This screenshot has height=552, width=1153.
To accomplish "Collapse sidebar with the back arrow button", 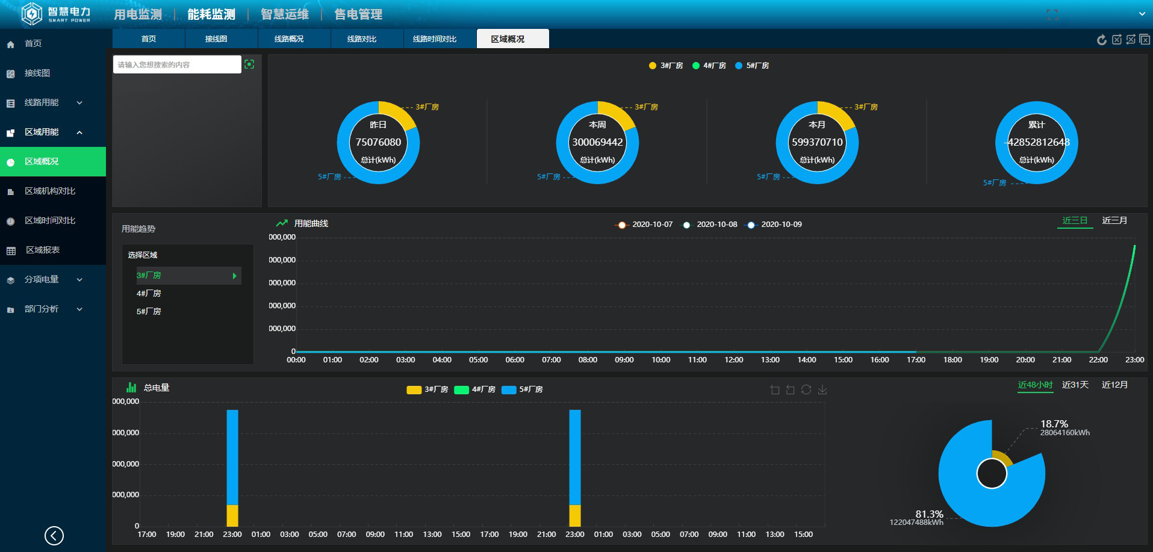I will point(54,535).
